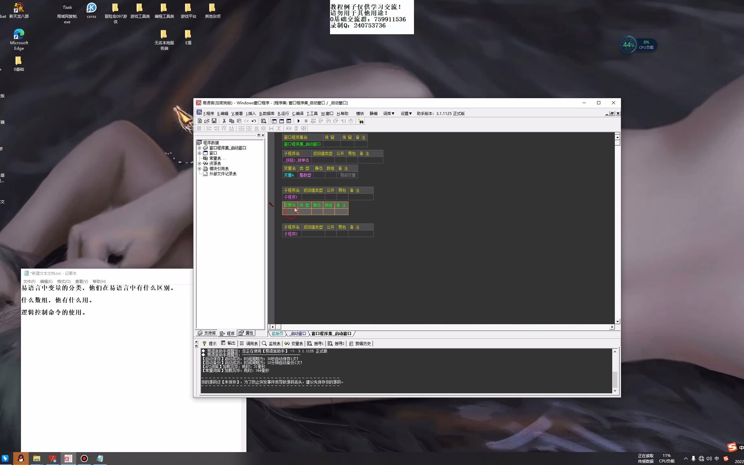Screen dimensions: 744x465
Task: Open the 词库 dropdown menu
Action: tap(389, 113)
